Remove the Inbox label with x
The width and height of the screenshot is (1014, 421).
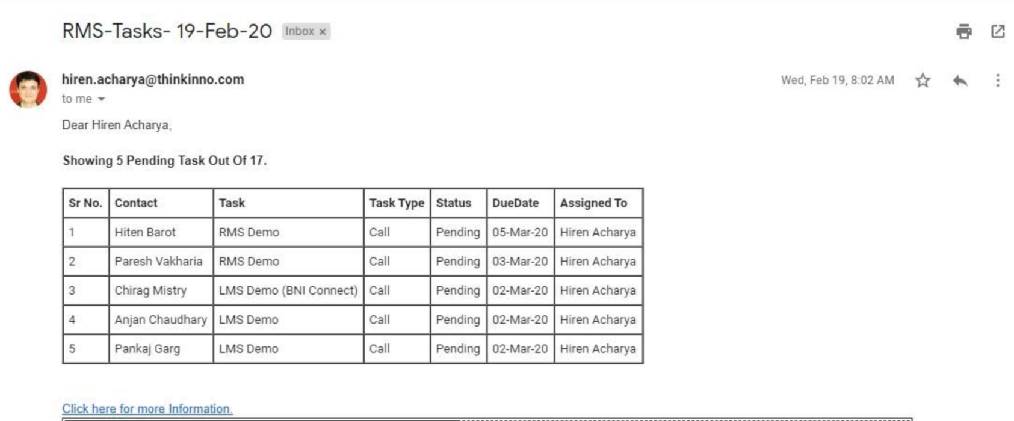point(323,32)
